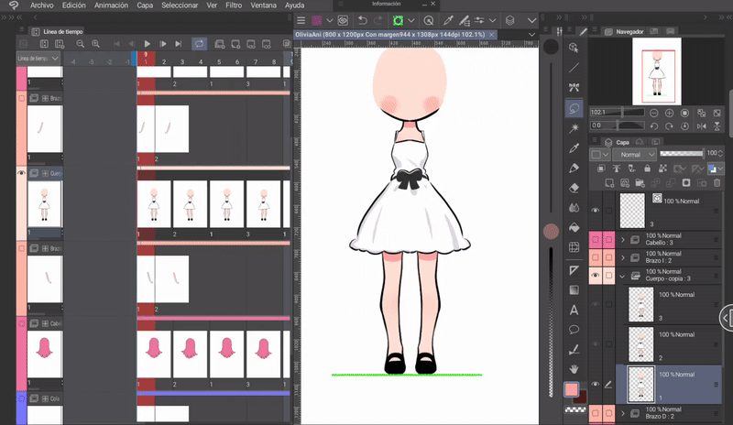Jump to the last frame
The width and height of the screenshot is (733, 425).
click(x=178, y=43)
